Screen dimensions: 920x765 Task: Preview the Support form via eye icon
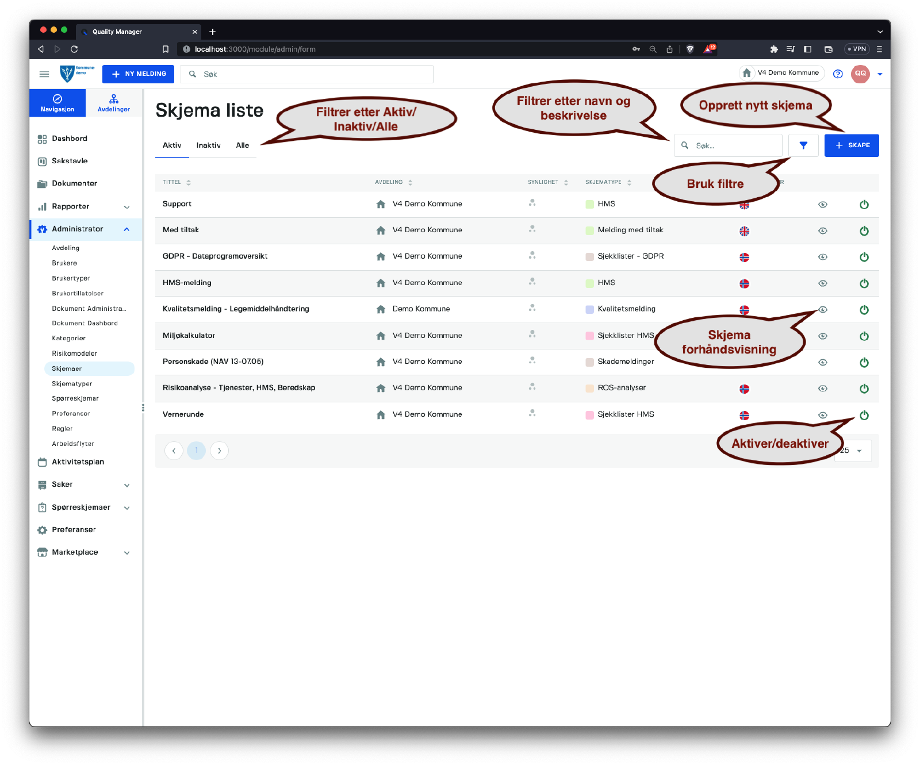point(823,205)
